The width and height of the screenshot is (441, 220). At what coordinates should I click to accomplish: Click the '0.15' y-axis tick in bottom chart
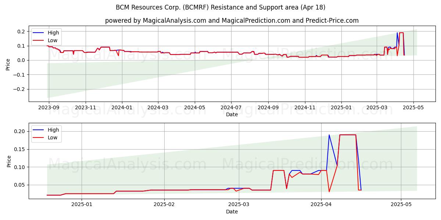tap(20, 149)
